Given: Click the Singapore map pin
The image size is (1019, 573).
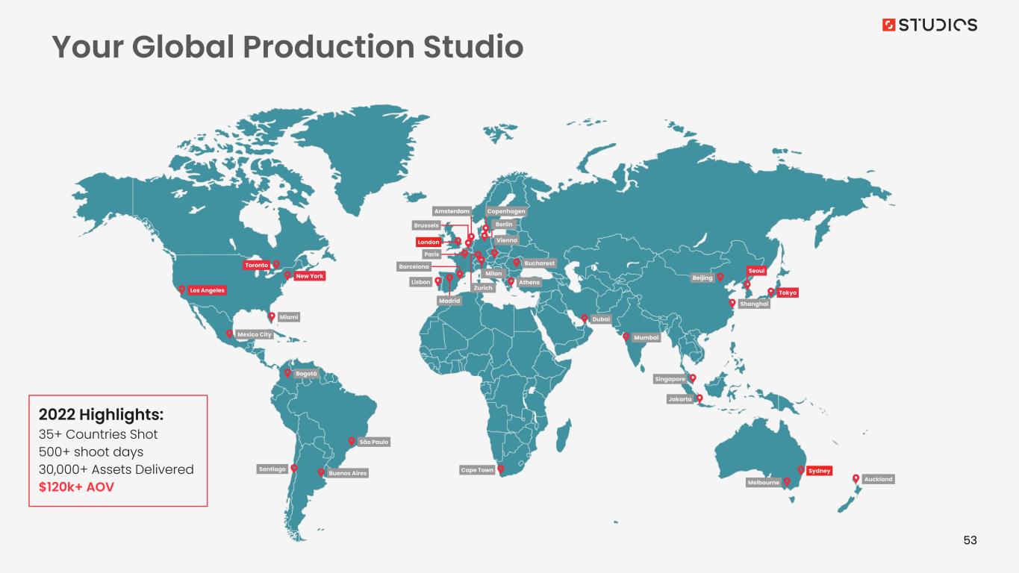Looking at the screenshot, I should click(693, 378).
